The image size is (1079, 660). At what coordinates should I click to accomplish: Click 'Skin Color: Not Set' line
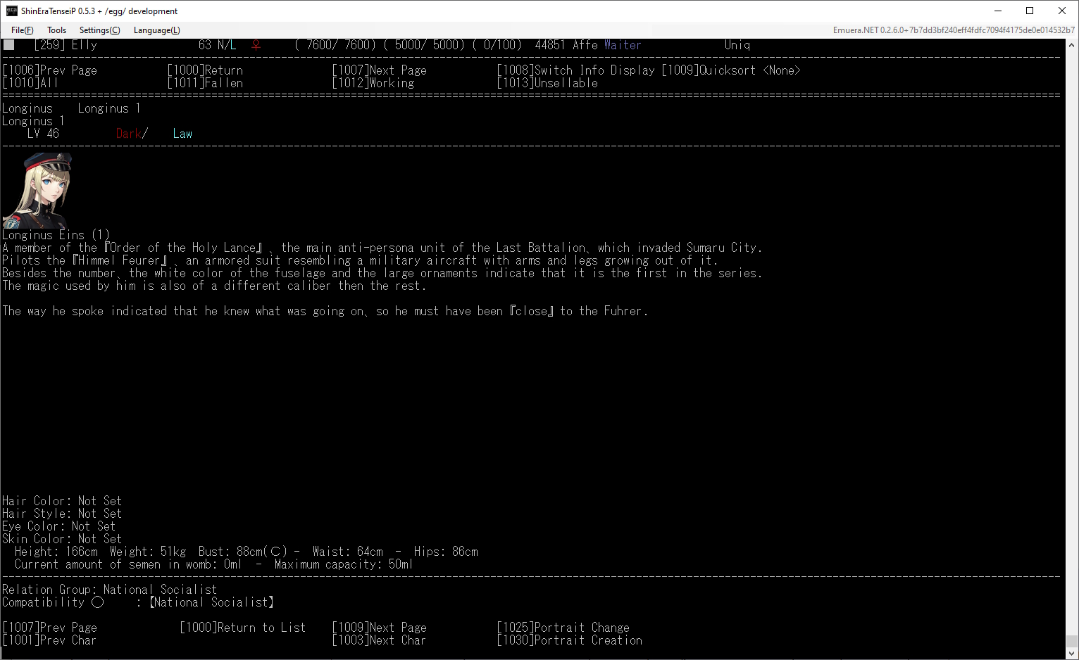point(62,539)
